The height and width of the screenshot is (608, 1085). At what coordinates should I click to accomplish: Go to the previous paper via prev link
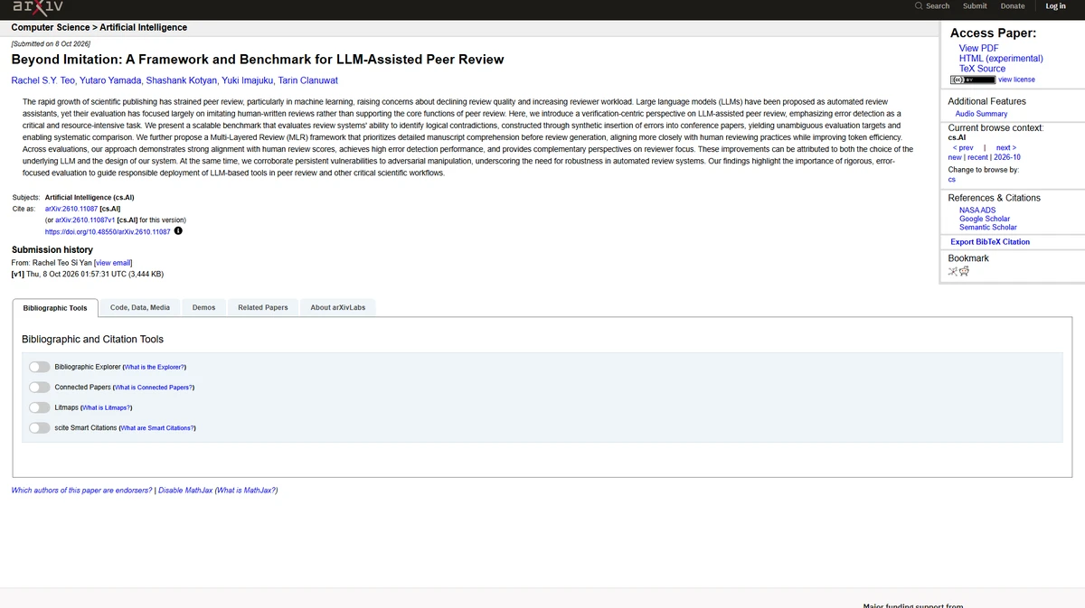pos(963,147)
